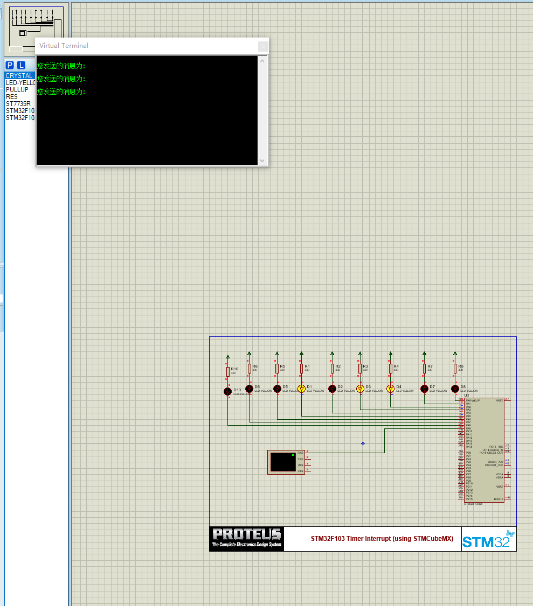Select ST7735R in the device list
Viewport: 533px width, 606px height.
(20, 103)
